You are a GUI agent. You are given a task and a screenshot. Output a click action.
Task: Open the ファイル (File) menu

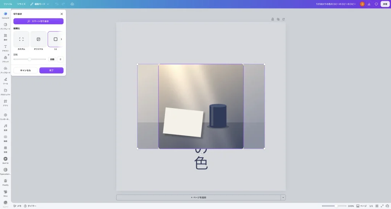(x=8, y=4)
